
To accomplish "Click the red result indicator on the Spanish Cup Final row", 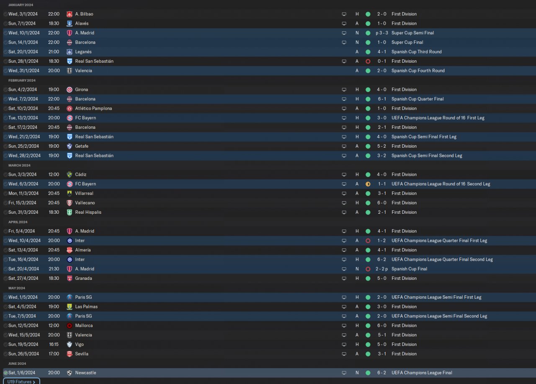I will (x=368, y=269).
